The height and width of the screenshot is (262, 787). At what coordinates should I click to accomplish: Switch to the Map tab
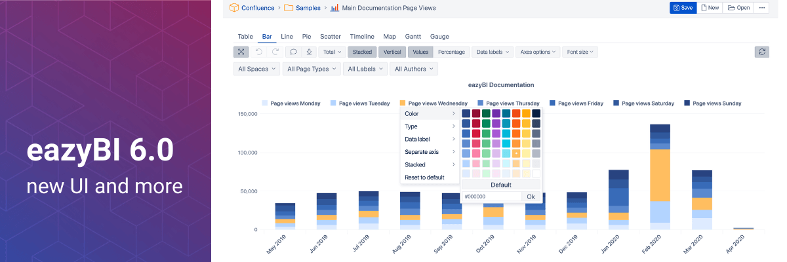pyautogui.click(x=390, y=37)
